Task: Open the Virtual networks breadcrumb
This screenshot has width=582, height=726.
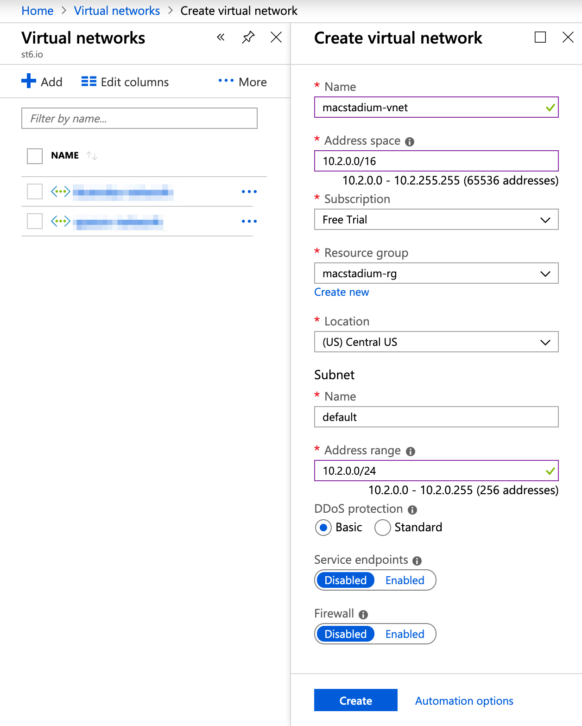Action: point(117,10)
